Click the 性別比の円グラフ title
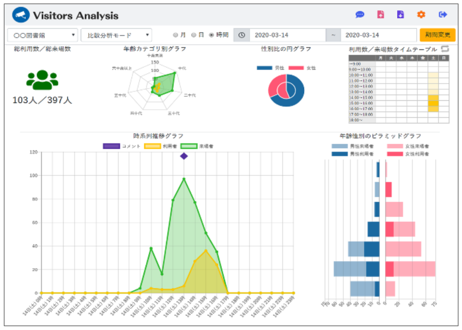This screenshot has height=330, width=462. tap(286, 49)
